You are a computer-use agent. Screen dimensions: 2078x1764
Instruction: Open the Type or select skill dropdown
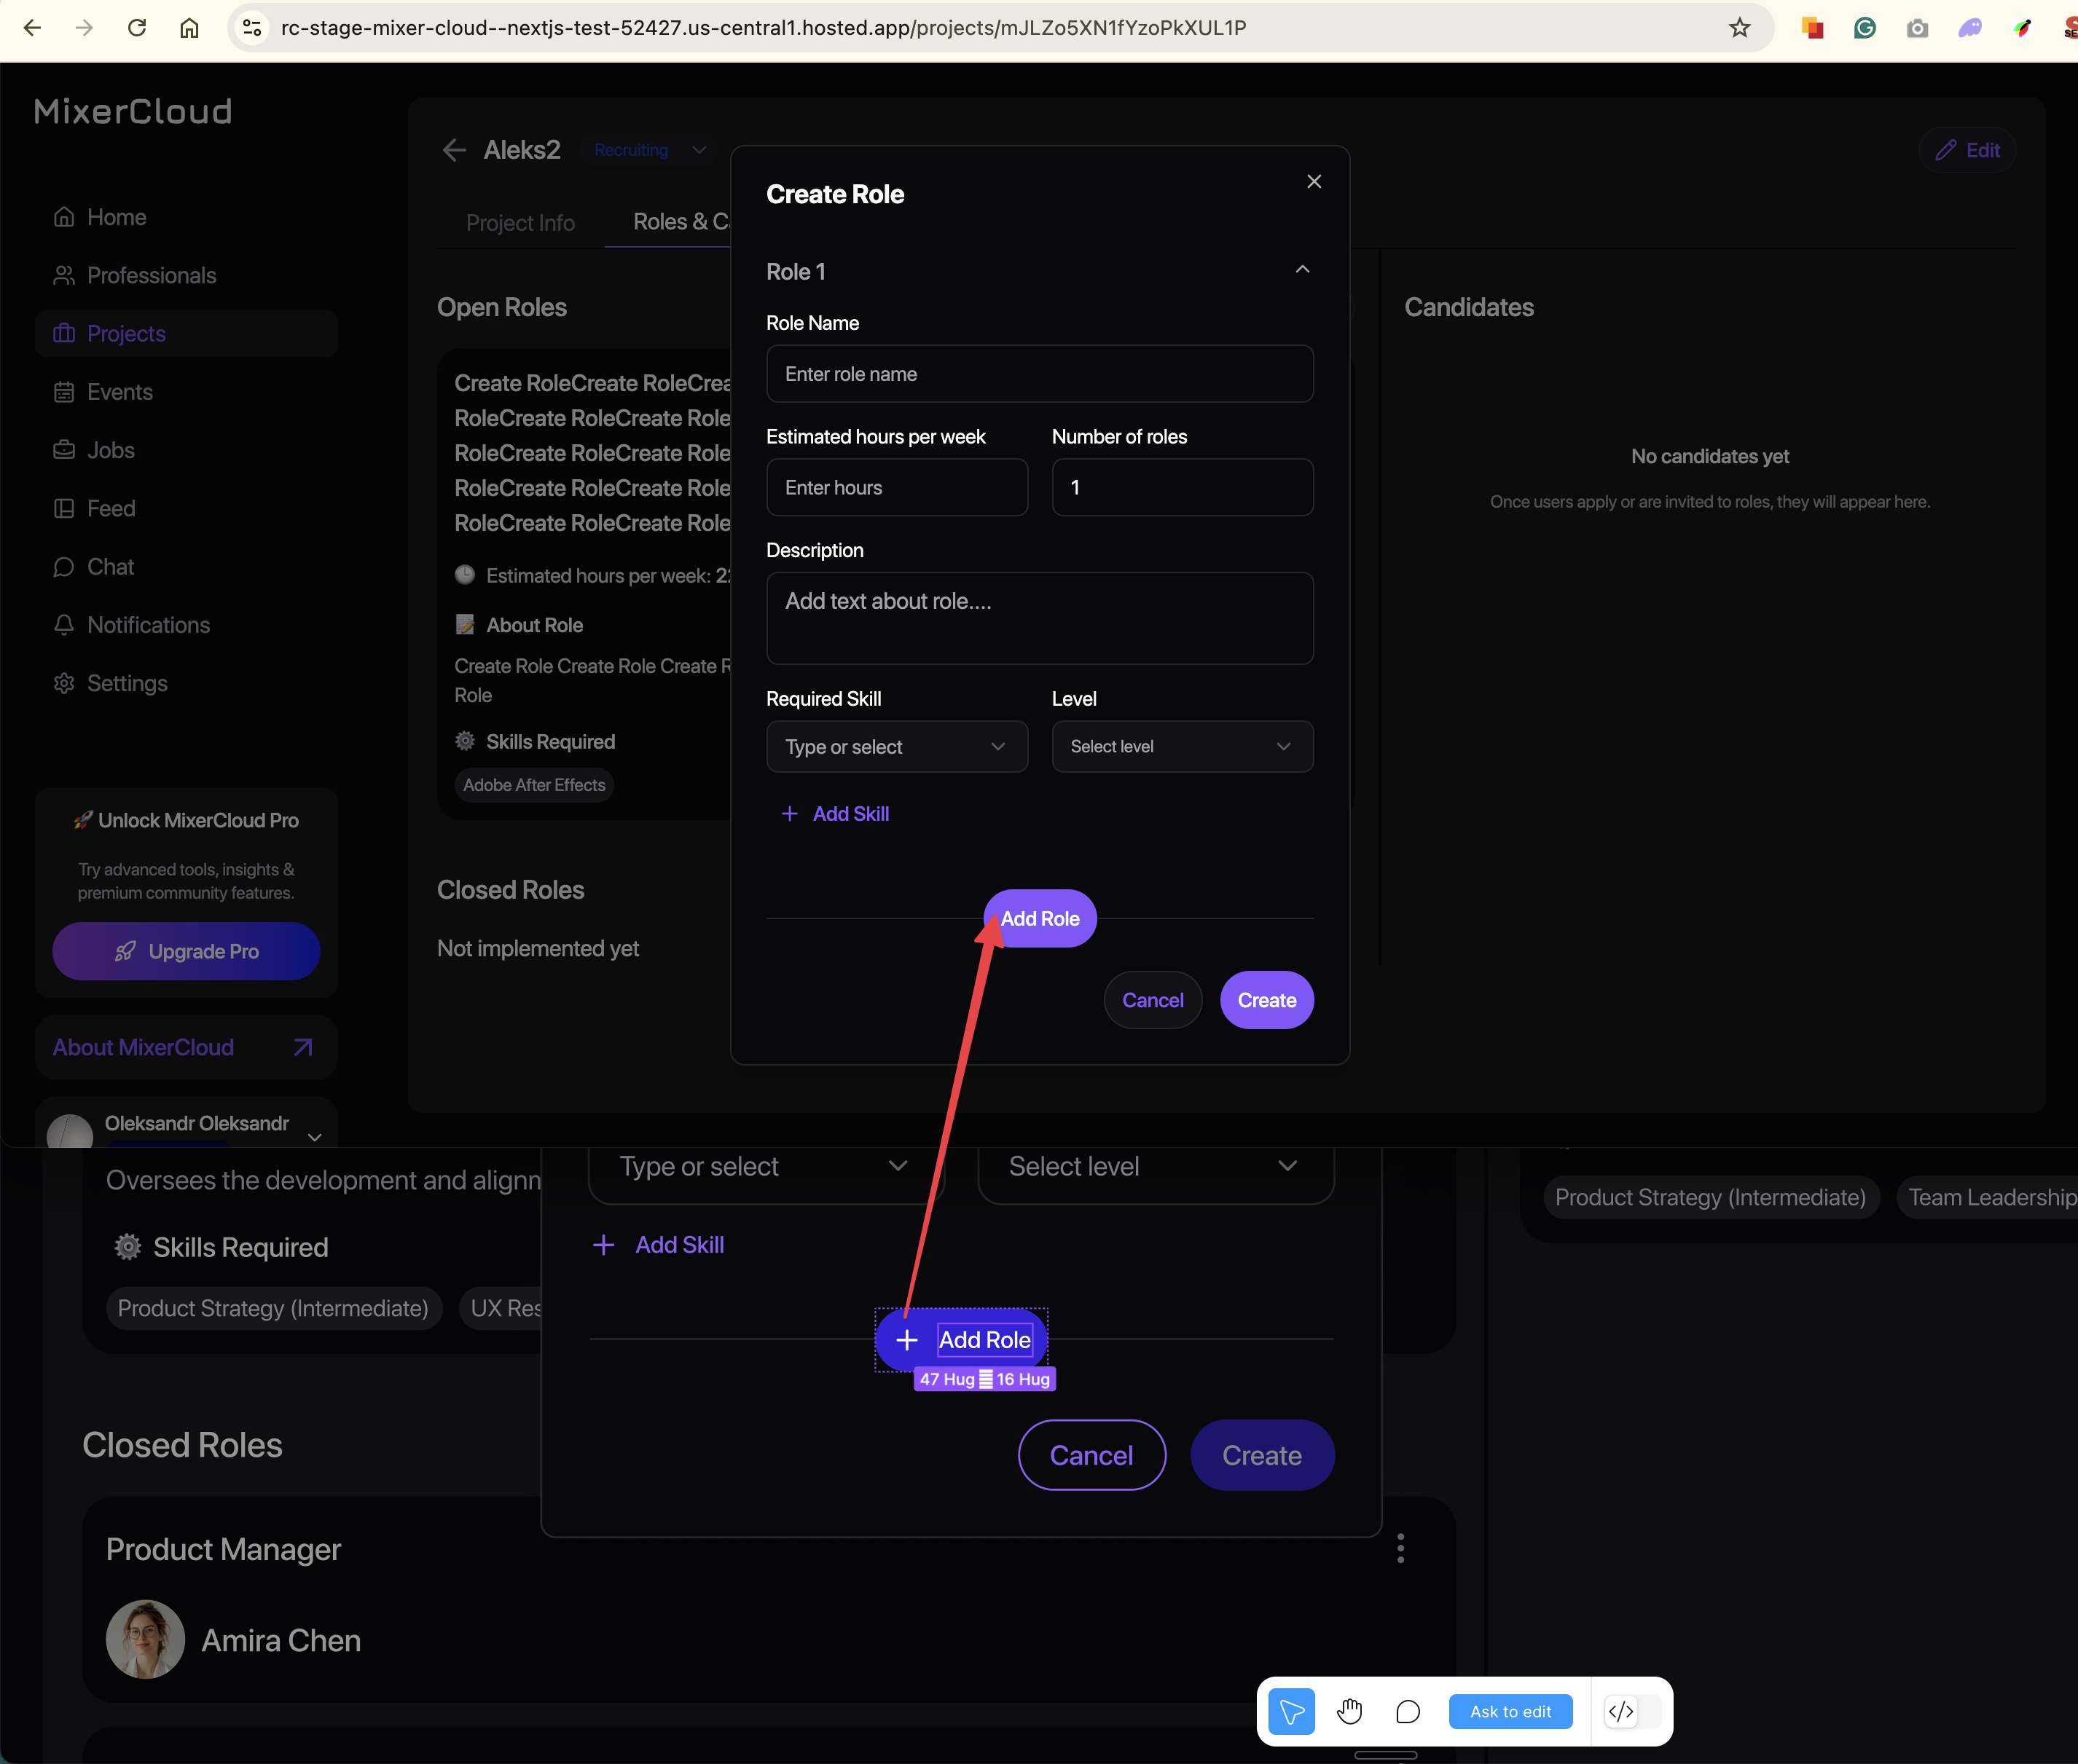(x=896, y=747)
